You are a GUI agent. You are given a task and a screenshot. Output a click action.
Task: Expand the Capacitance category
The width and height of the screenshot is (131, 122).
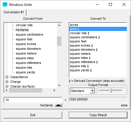coord(7,77)
